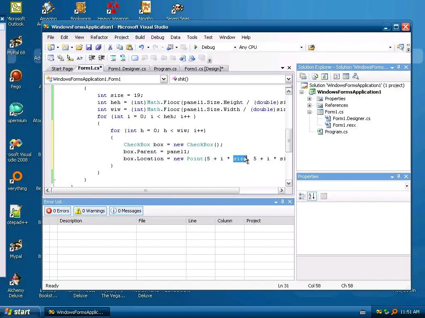Collapse the WindowsFormsApplication1 project node
The width and height of the screenshot is (425, 318).
click(x=301, y=92)
